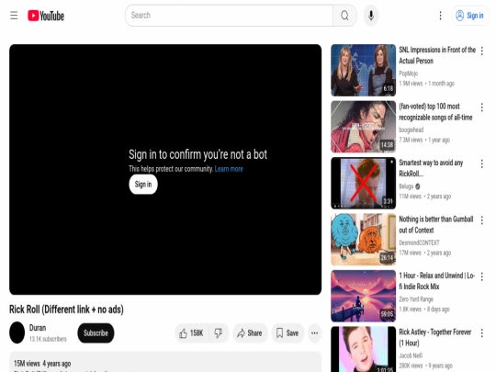Open title 1 Hour Relax and Unwind
Screen dimensions: 496x372
(437, 281)
